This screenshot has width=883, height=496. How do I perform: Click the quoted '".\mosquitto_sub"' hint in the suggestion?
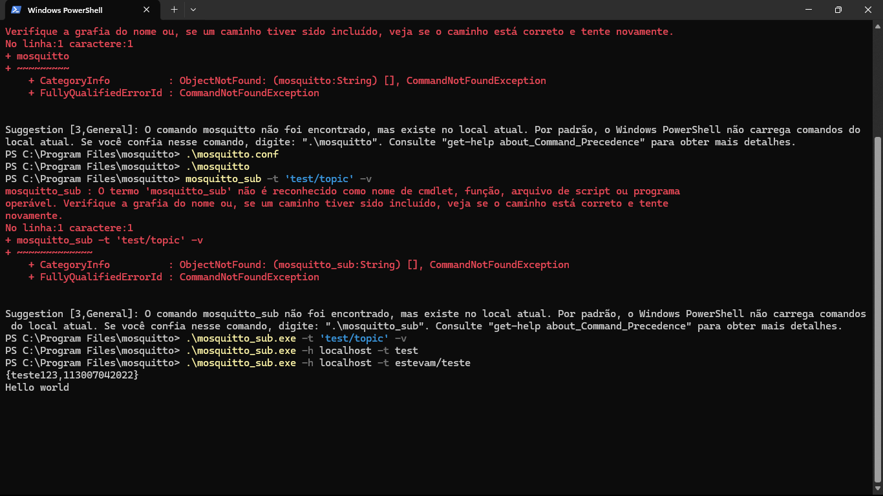[378, 326]
